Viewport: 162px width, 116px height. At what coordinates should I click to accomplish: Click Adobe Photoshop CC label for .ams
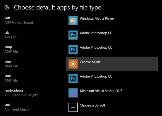pyautogui.click(x=96, y=77)
